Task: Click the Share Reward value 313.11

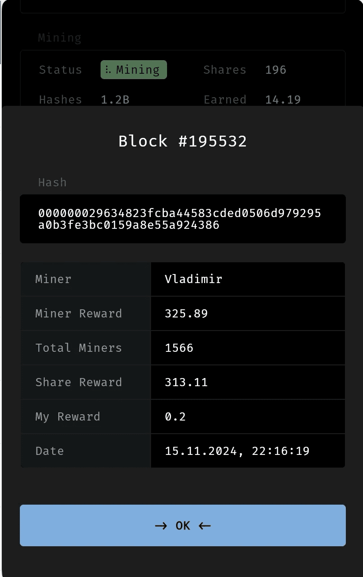Action: click(186, 382)
